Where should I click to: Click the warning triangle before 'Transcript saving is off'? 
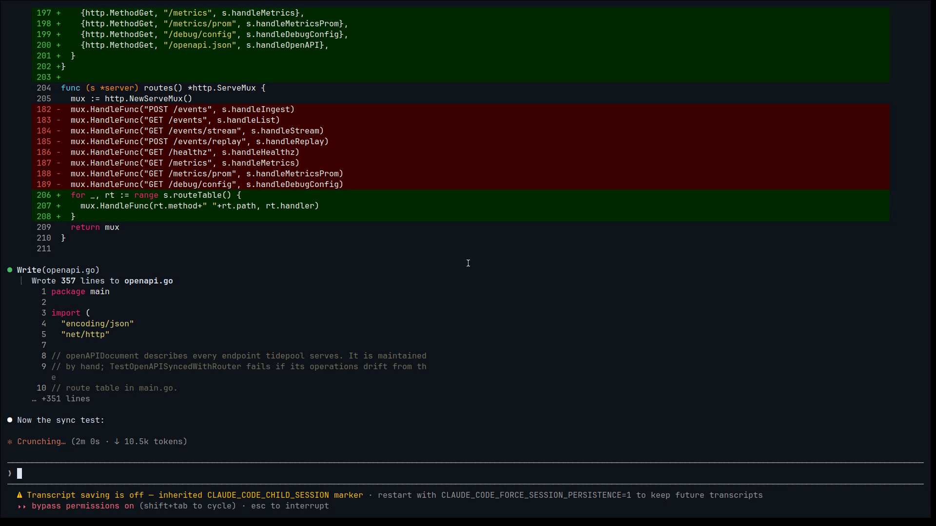pyautogui.click(x=19, y=495)
